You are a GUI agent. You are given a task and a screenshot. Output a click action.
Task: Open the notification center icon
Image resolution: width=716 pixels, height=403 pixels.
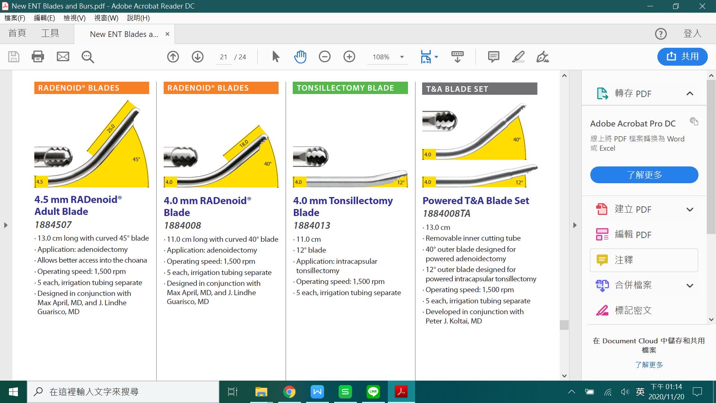[x=697, y=392]
